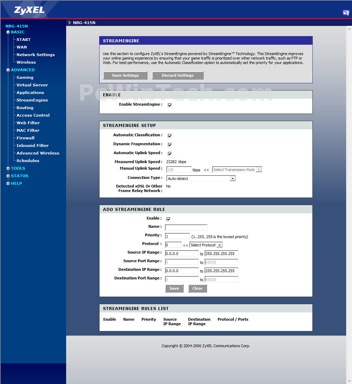Screen dimensions: 352x384
Task: Expand the HELP tree section
Action: pyautogui.click(x=8, y=184)
